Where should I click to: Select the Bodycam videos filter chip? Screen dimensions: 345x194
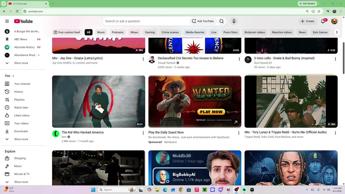[x=255, y=32]
